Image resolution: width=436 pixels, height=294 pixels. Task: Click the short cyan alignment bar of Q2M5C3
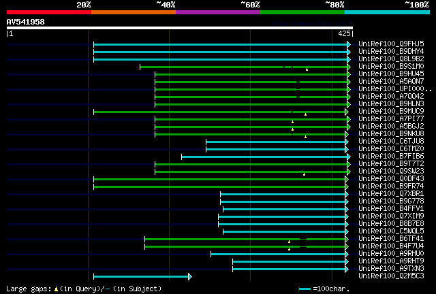click(141, 276)
